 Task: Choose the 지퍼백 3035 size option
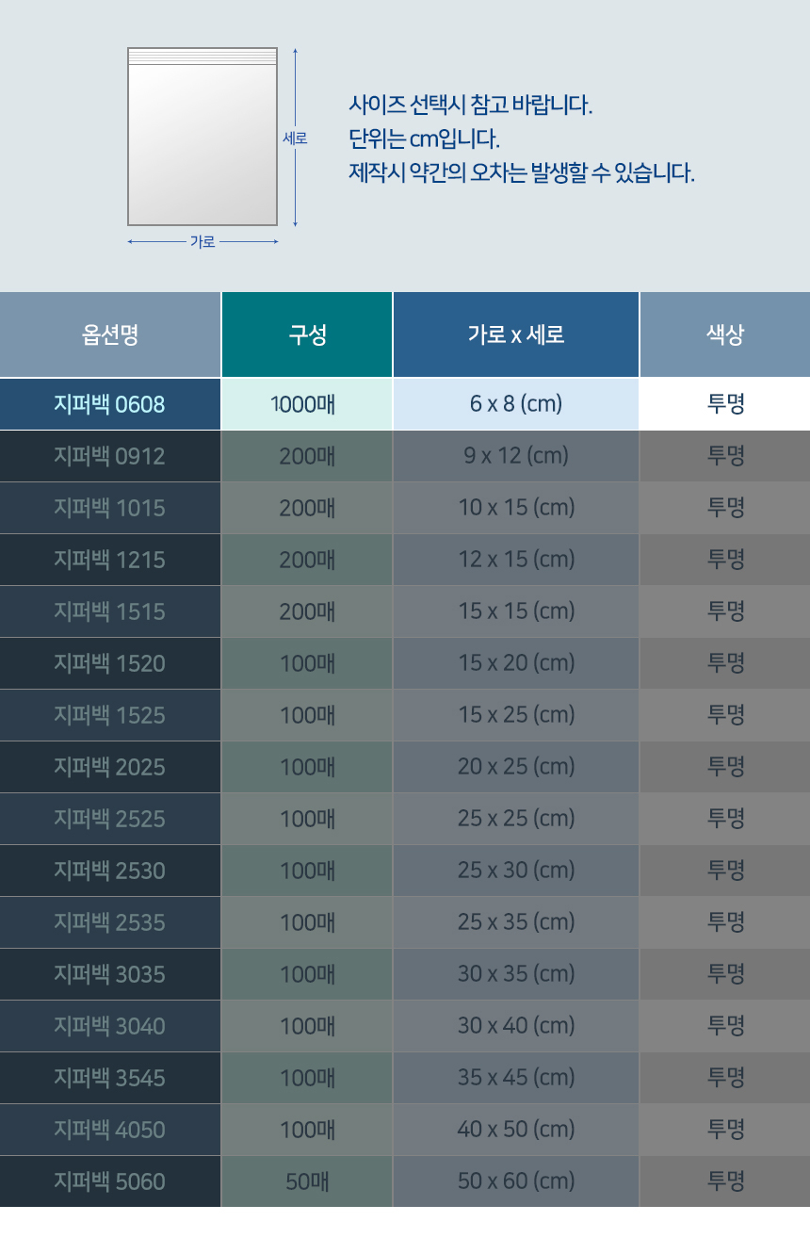coord(110,973)
